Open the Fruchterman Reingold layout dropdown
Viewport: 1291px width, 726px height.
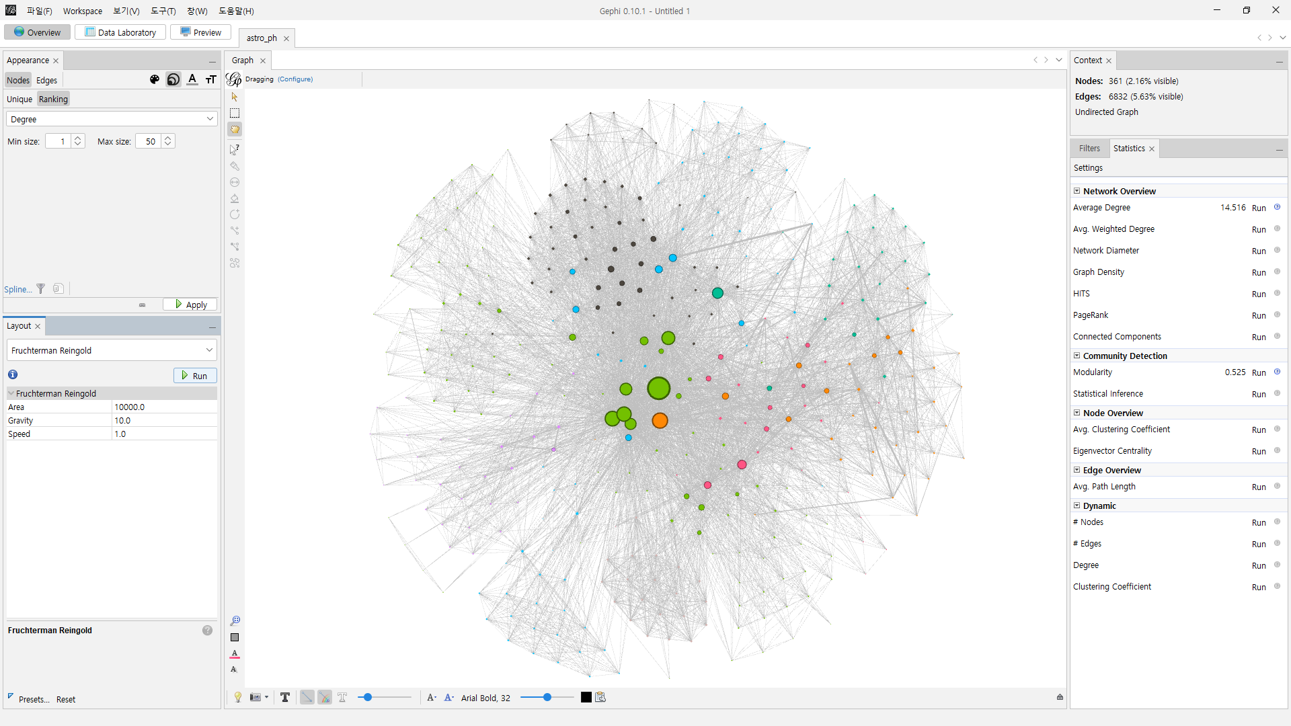coord(112,350)
